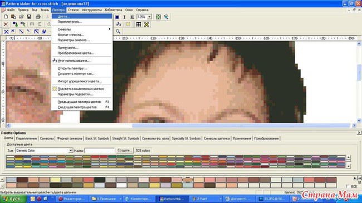Click Итог использования... menu item
This screenshot has height=203, width=362.
pyautogui.click(x=82, y=61)
